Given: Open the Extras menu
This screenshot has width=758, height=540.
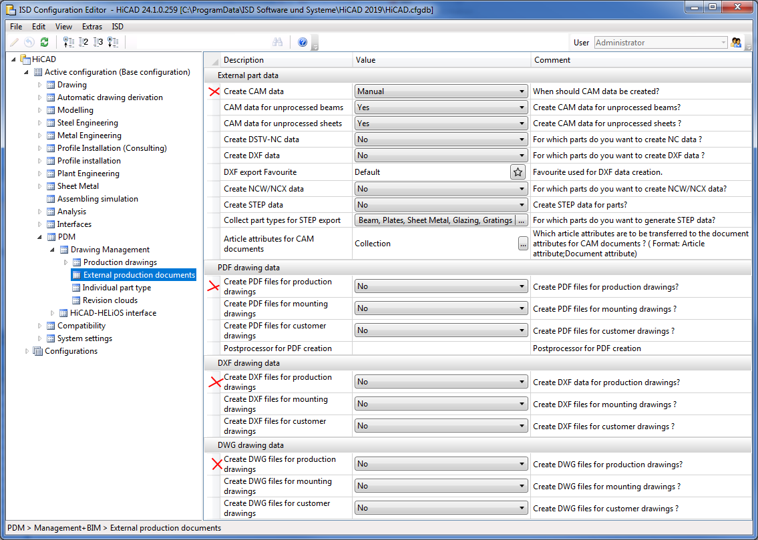Looking at the screenshot, I should pos(92,27).
